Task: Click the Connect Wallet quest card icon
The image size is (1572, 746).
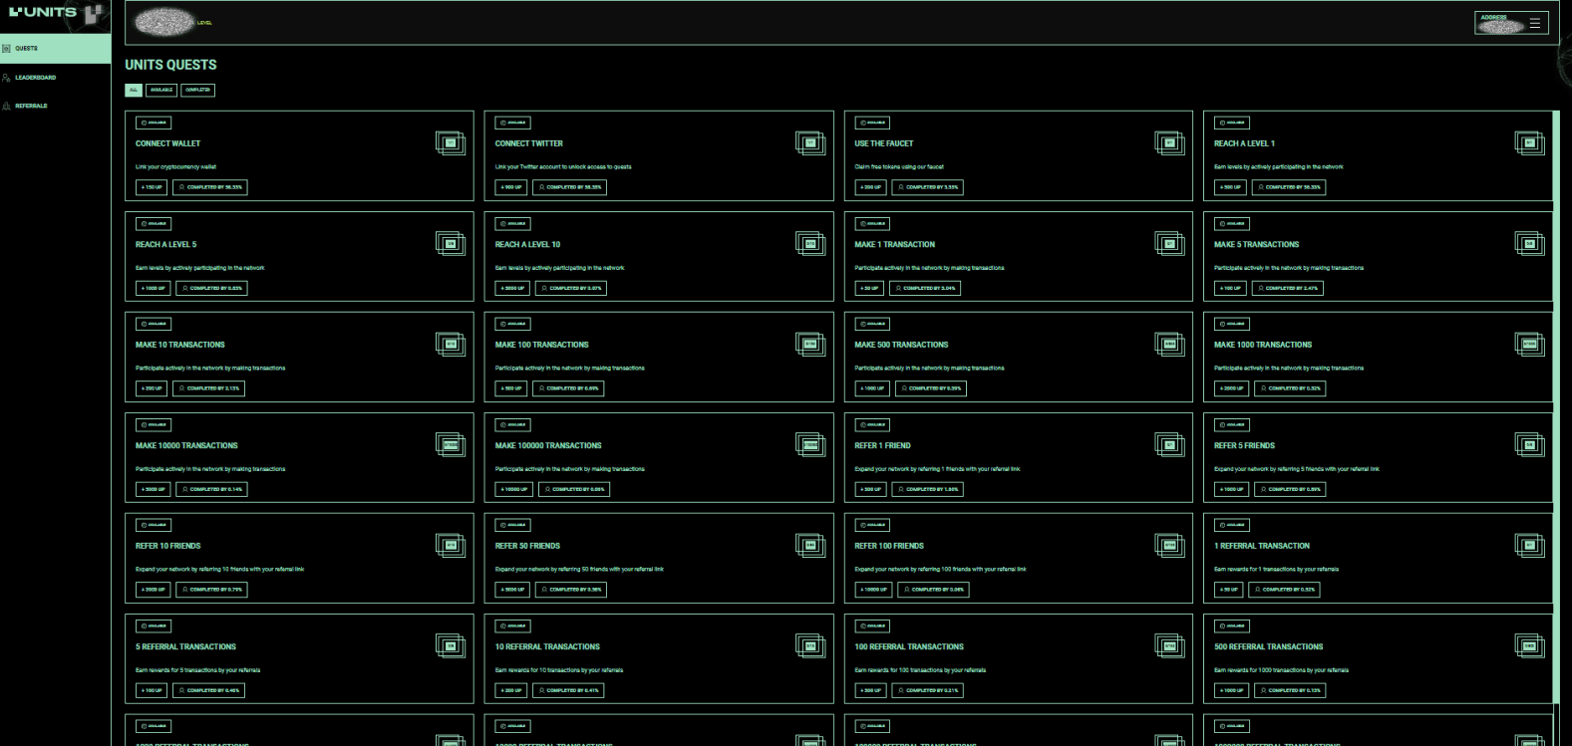Action: [451, 143]
